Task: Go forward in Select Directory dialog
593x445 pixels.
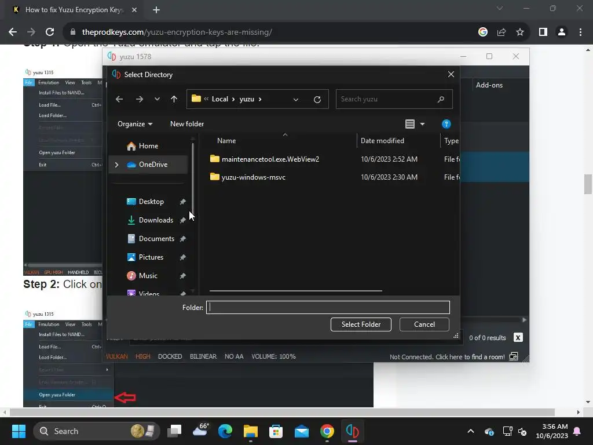Action: tap(140, 99)
